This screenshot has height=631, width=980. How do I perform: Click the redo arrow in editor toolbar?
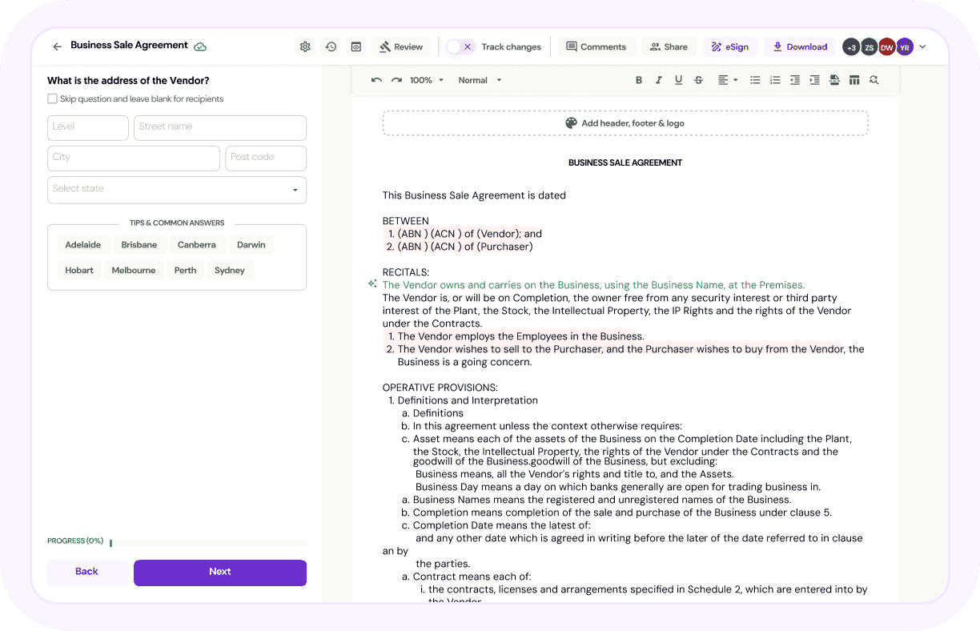coord(396,80)
